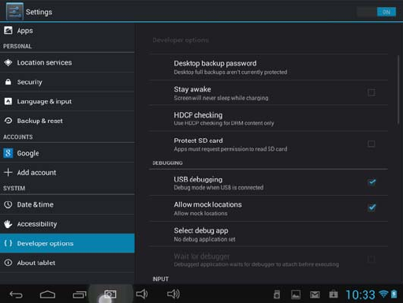This screenshot has height=303, width=403.
Task: Click 'Screen will never sleep while charging'
Action: (221, 98)
